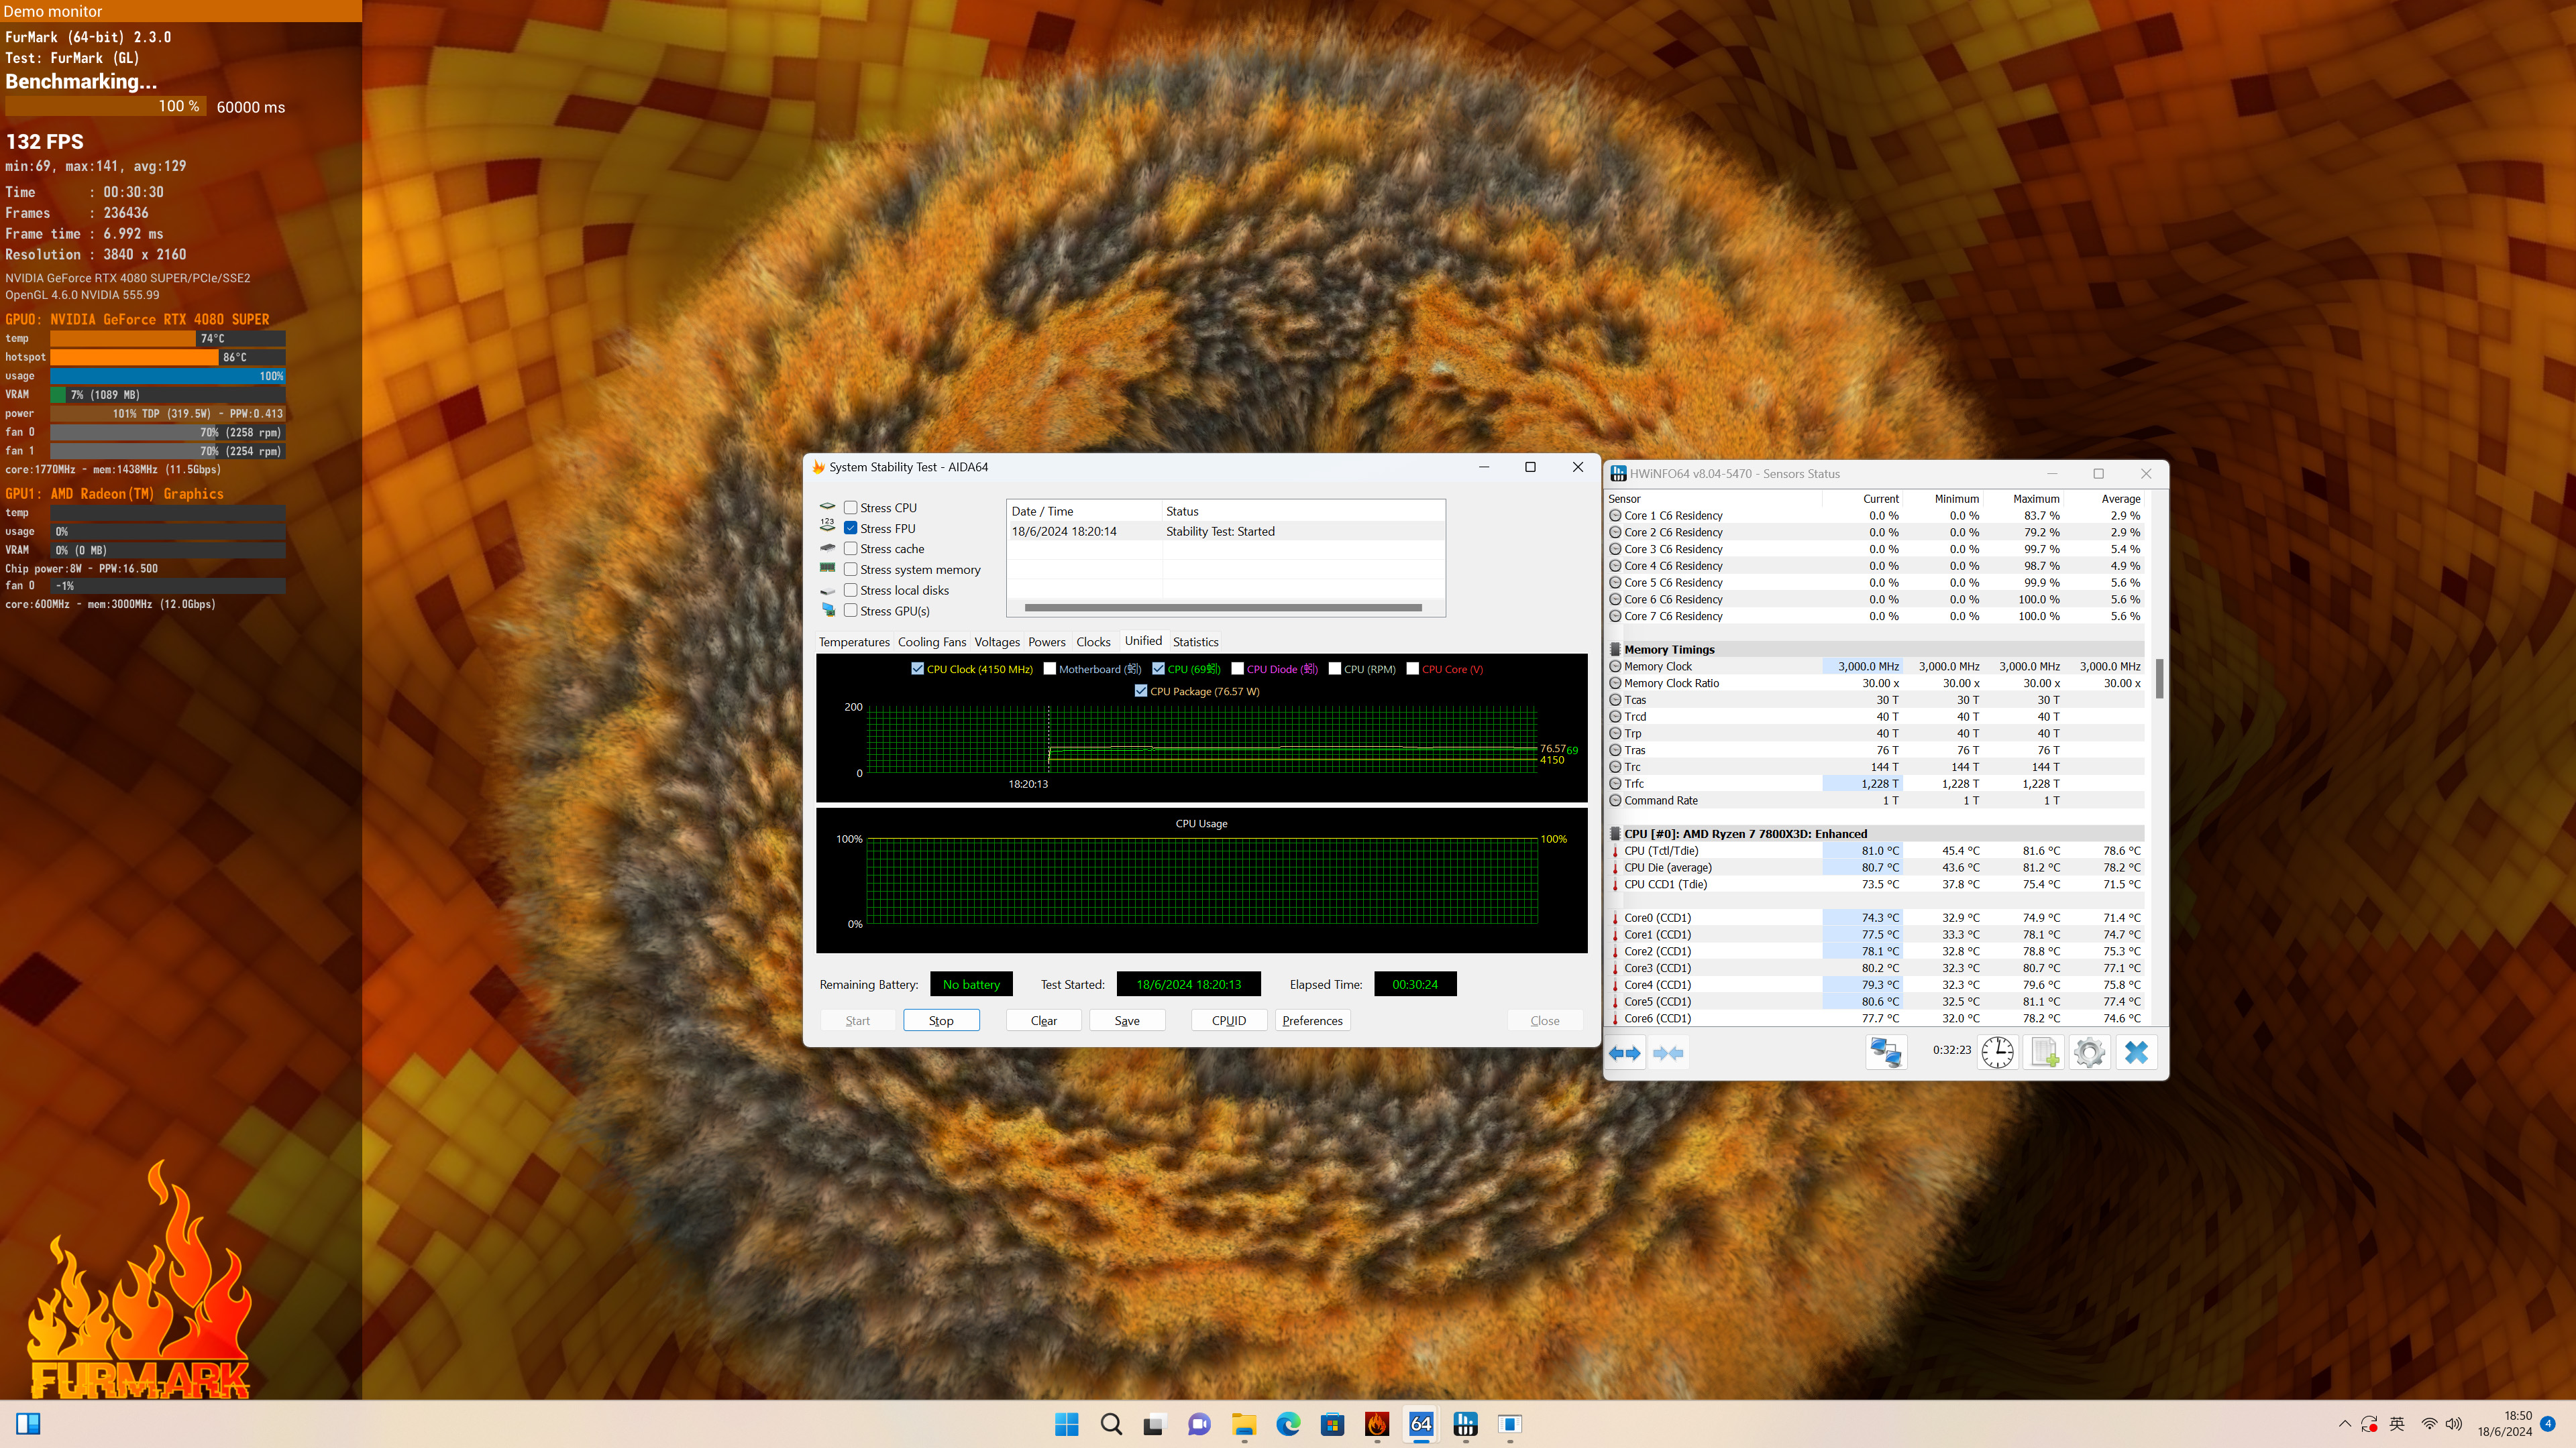Screen dimensions: 2576x1448
Task: Click the Maximum column header in HWiNFO
Action: tap(2036, 499)
